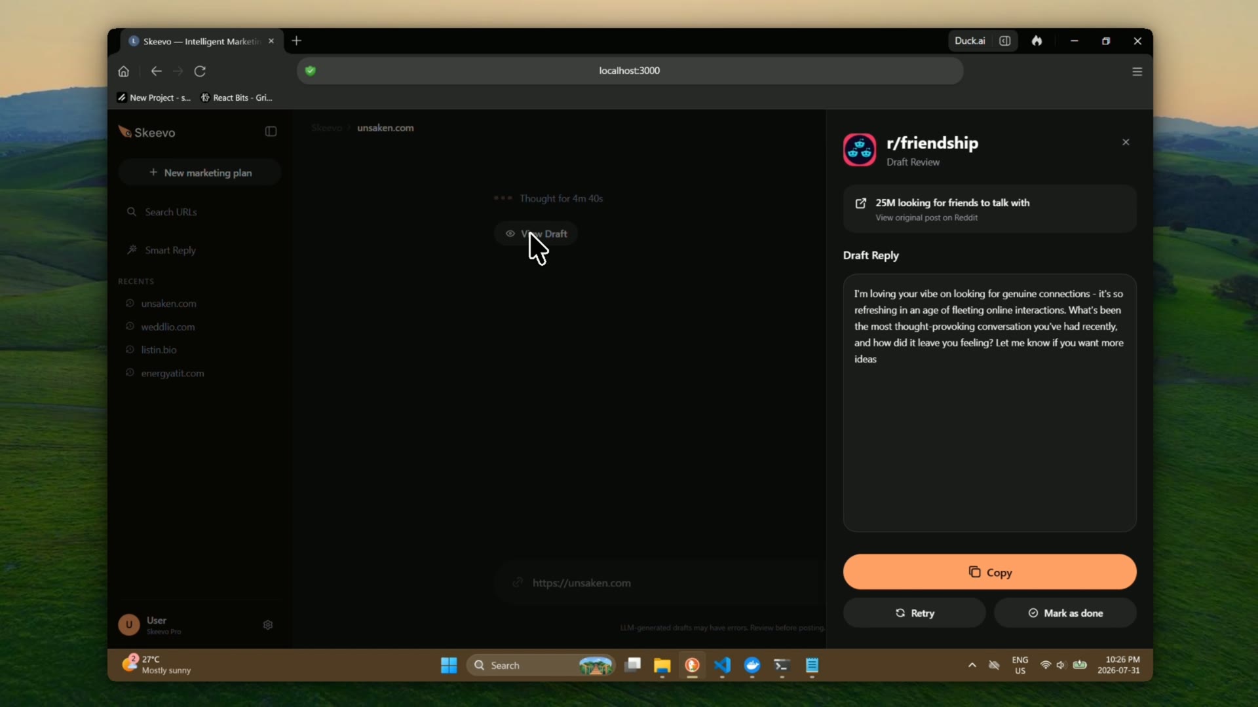The width and height of the screenshot is (1258, 707).
Task: Navigate back in the browser
Action: (156, 71)
